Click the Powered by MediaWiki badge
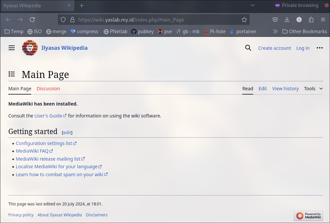This screenshot has width=330, height=223. [x=308, y=216]
